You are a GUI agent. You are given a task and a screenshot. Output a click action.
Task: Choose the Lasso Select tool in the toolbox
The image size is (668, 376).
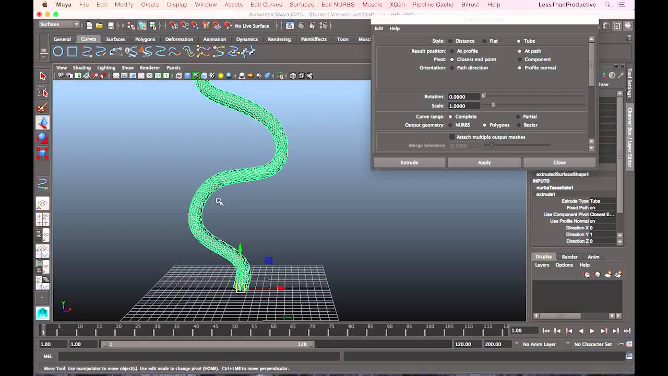43,92
